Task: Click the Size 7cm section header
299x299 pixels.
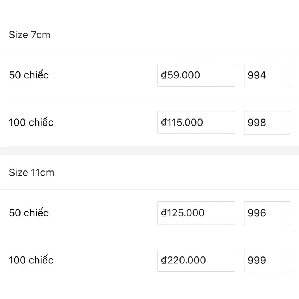Action: 30,35
